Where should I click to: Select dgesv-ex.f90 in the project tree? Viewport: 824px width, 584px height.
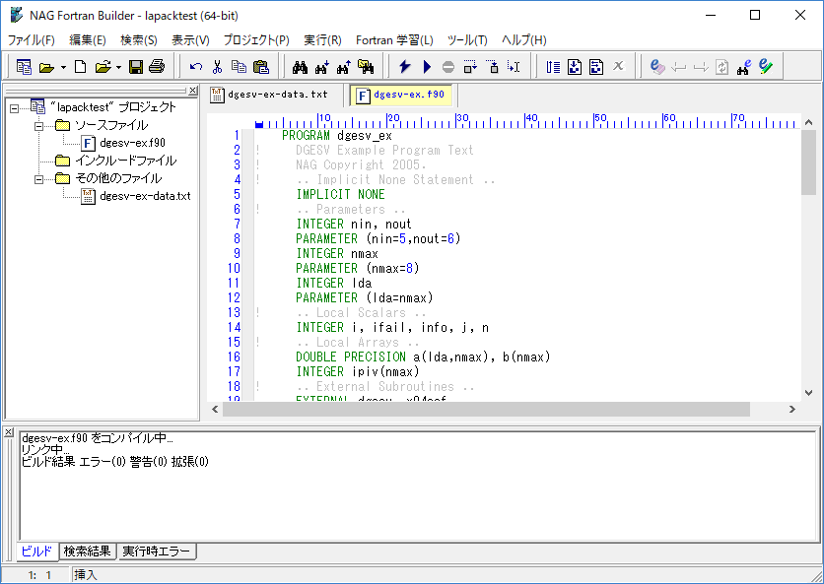pos(131,144)
